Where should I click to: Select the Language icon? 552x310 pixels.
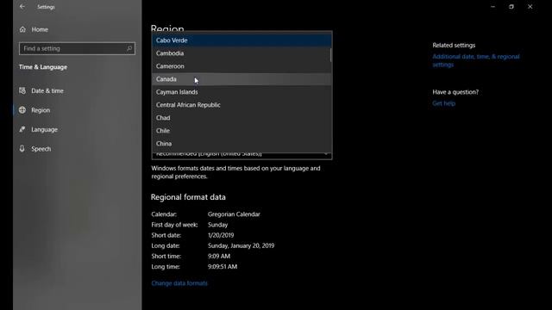pos(22,129)
